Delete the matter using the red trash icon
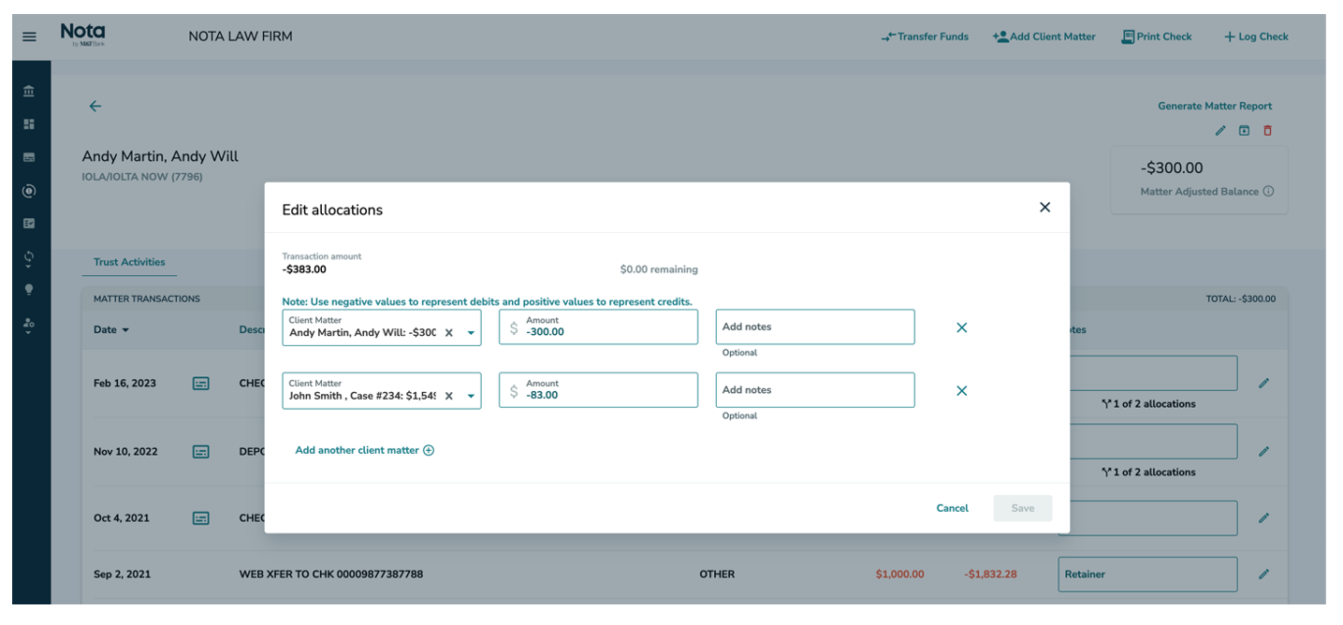Viewport: 1343px width, 625px height. tap(1268, 130)
